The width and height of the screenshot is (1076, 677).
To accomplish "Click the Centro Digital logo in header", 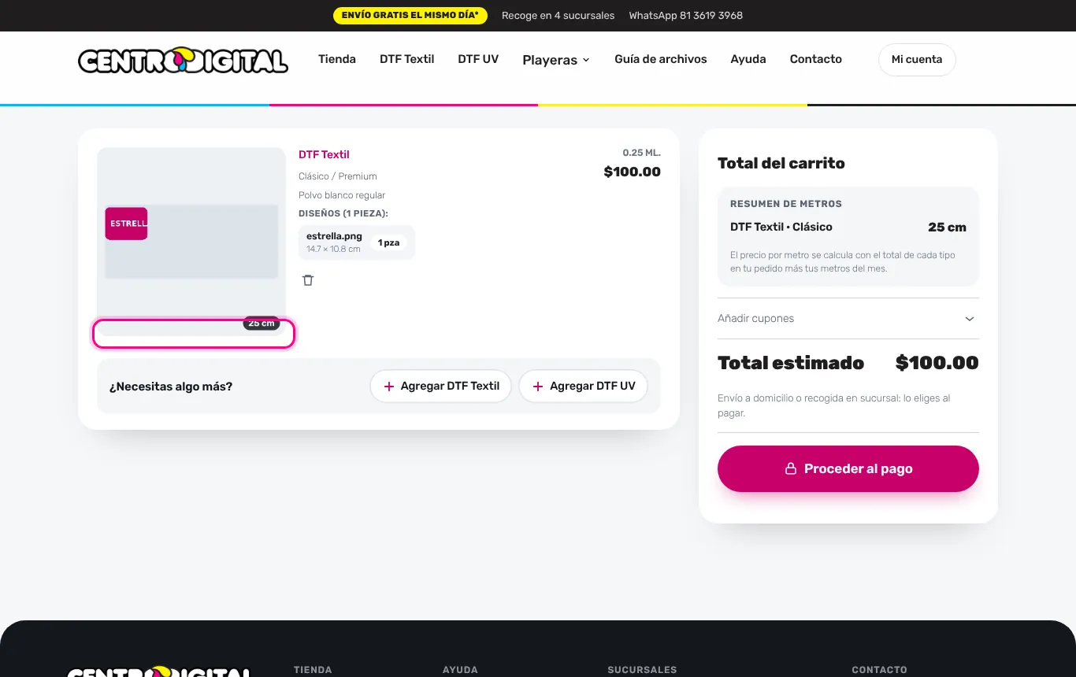I will [183, 60].
